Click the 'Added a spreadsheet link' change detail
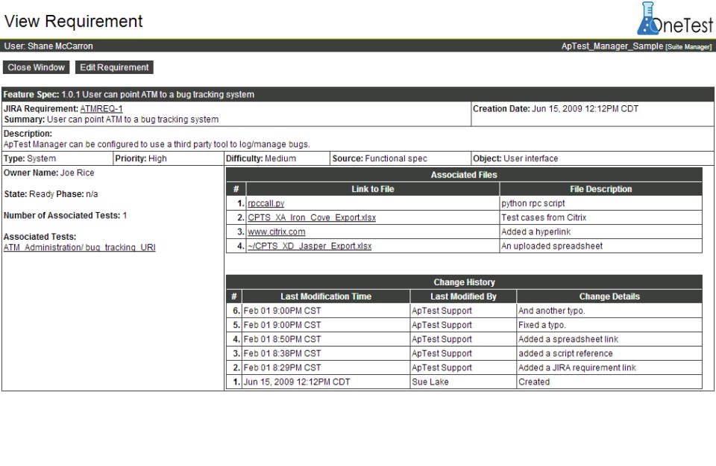 pyautogui.click(x=609, y=339)
